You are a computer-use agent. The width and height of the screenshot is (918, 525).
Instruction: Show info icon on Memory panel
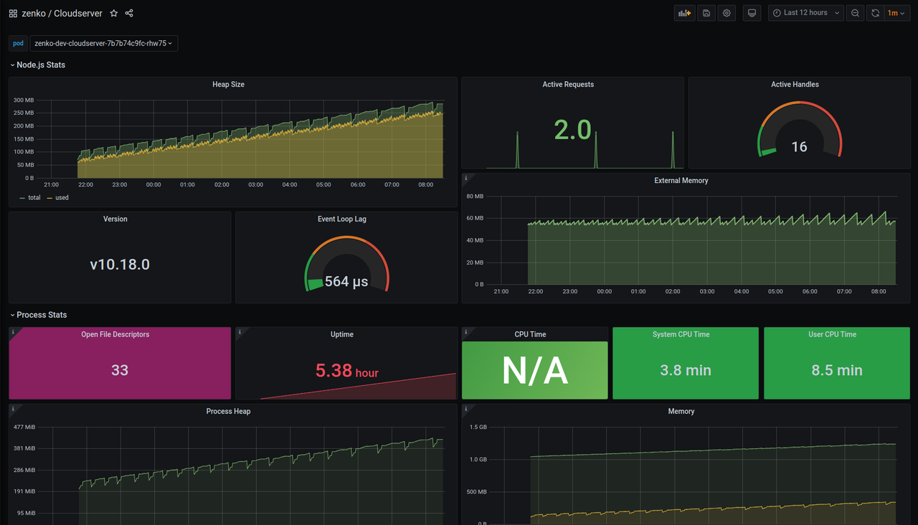466,409
